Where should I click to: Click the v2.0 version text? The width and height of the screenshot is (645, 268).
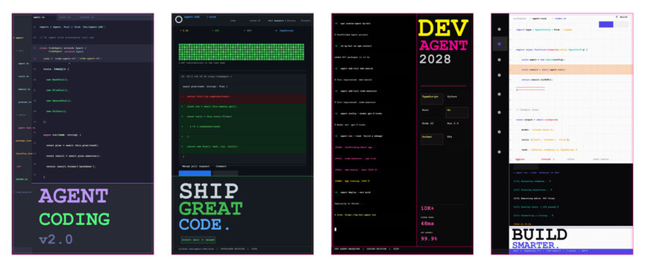click(x=55, y=239)
